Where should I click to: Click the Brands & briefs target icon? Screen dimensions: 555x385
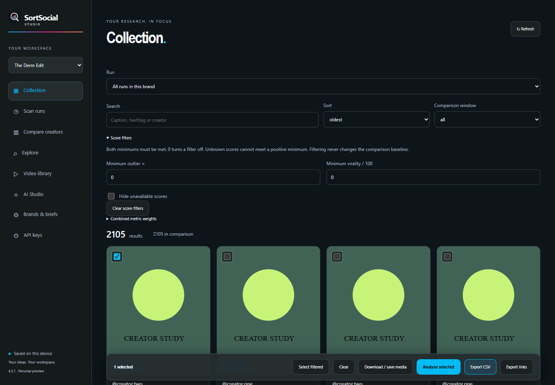pos(16,215)
